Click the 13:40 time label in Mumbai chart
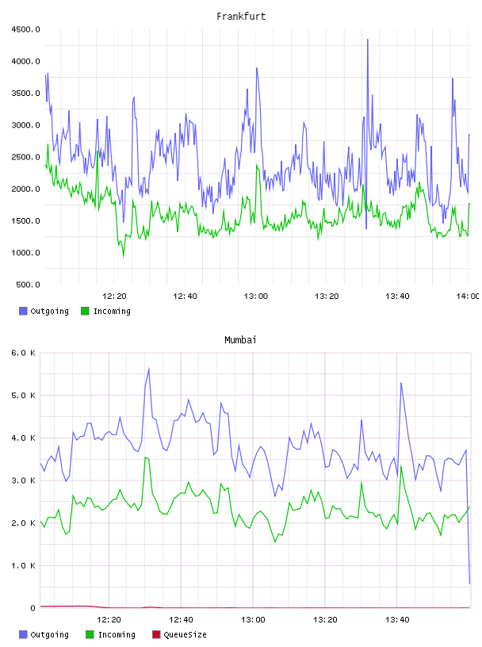Viewport: 482px width, 647px height. 397,620
